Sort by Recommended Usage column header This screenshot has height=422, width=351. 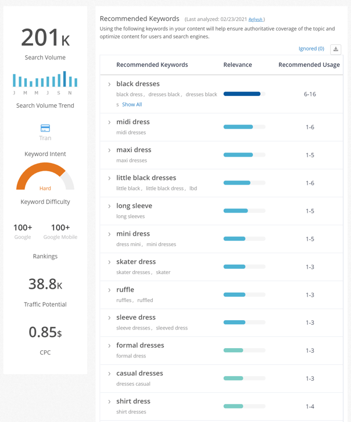pyautogui.click(x=309, y=65)
